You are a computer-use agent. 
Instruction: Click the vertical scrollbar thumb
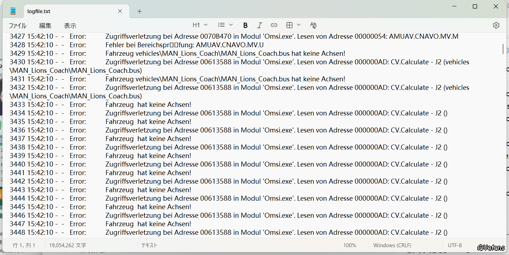pyautogui.click(x=503, y=49)
